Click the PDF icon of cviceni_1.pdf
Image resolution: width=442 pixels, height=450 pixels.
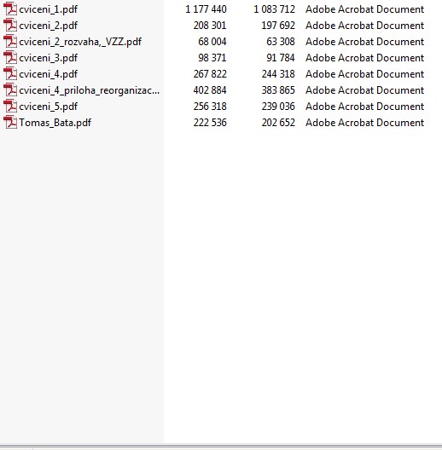pyautogui.click(x=10, y=9)
